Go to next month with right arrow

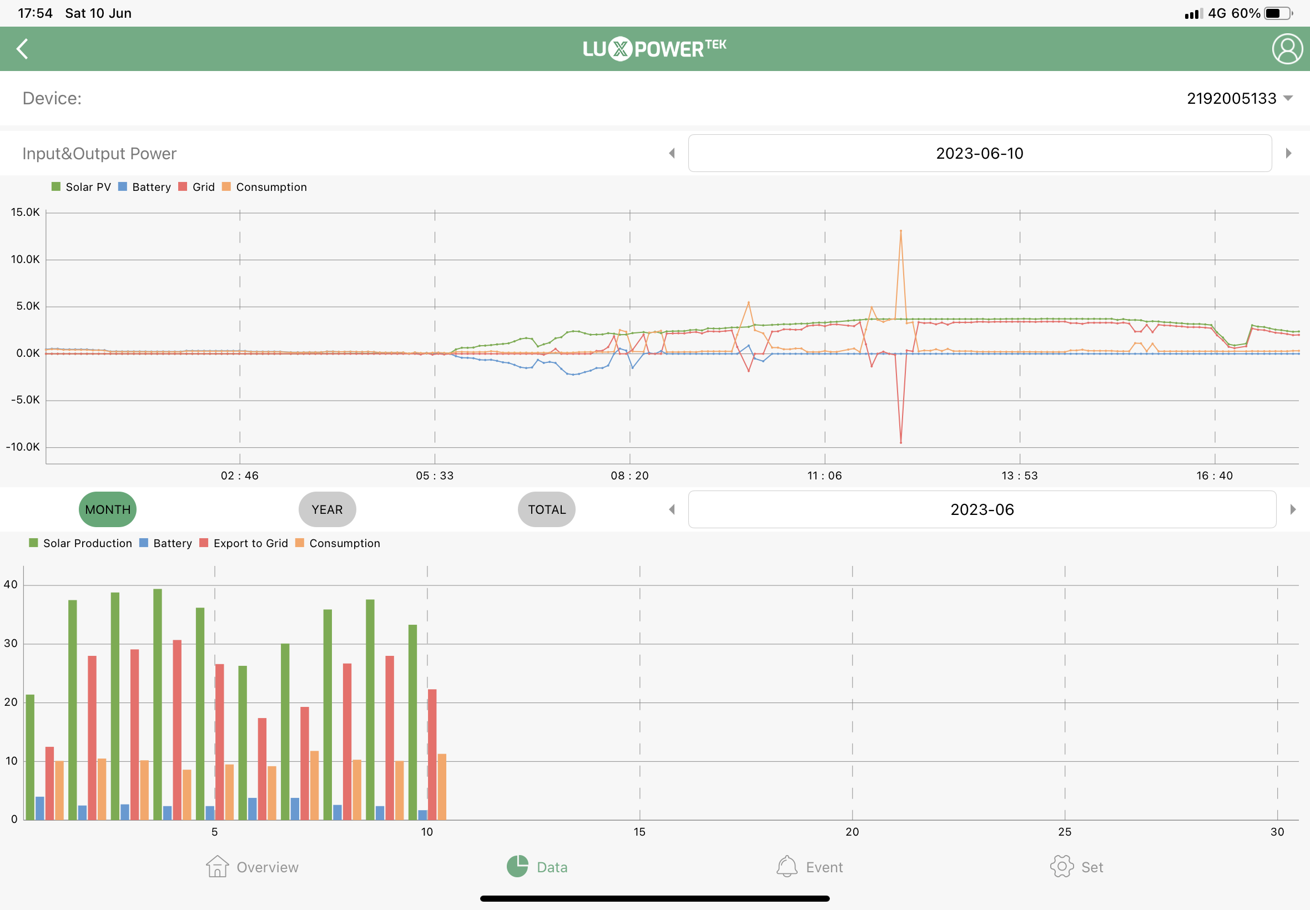click(x=1292, y=509)
